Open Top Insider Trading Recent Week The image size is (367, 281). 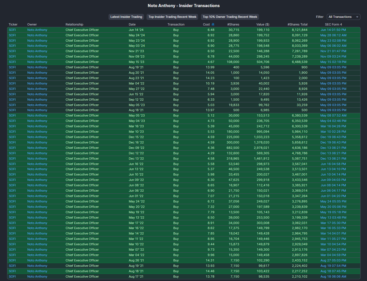pyautogui.click(x=172, y=17)
